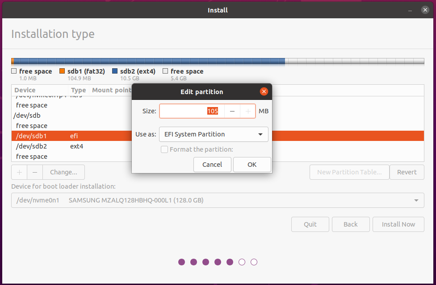Click the Install Now button
Image resolution: width=436 pixels, height=285 pixels.
[398, 224]
